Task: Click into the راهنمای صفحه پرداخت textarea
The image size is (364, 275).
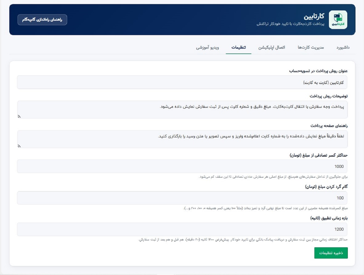Action: click(182, 139)
